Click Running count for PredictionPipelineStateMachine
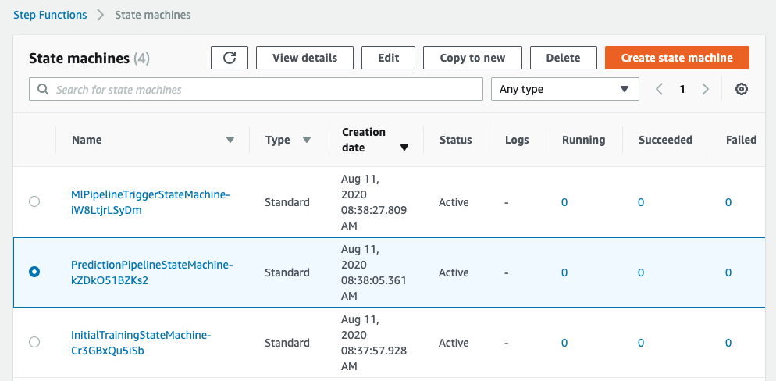This screenshot has height=381, width=776. pyautogui.click(x=564, y=272)
